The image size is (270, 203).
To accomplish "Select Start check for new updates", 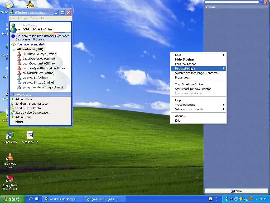I will (x=198, y=89).
